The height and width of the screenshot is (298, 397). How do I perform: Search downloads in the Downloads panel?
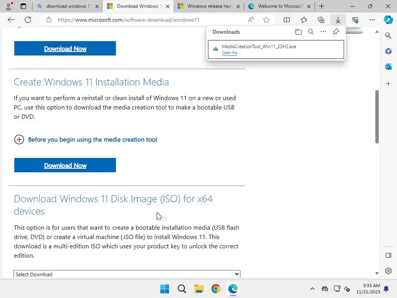coord(311,32)
